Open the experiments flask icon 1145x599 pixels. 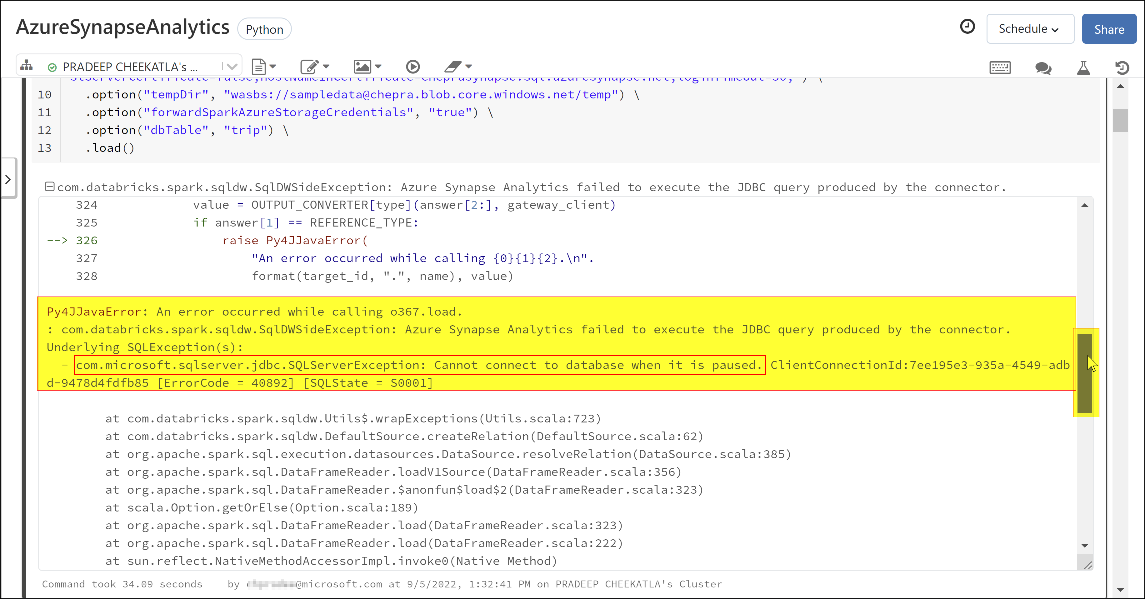tap(1083, 67)
